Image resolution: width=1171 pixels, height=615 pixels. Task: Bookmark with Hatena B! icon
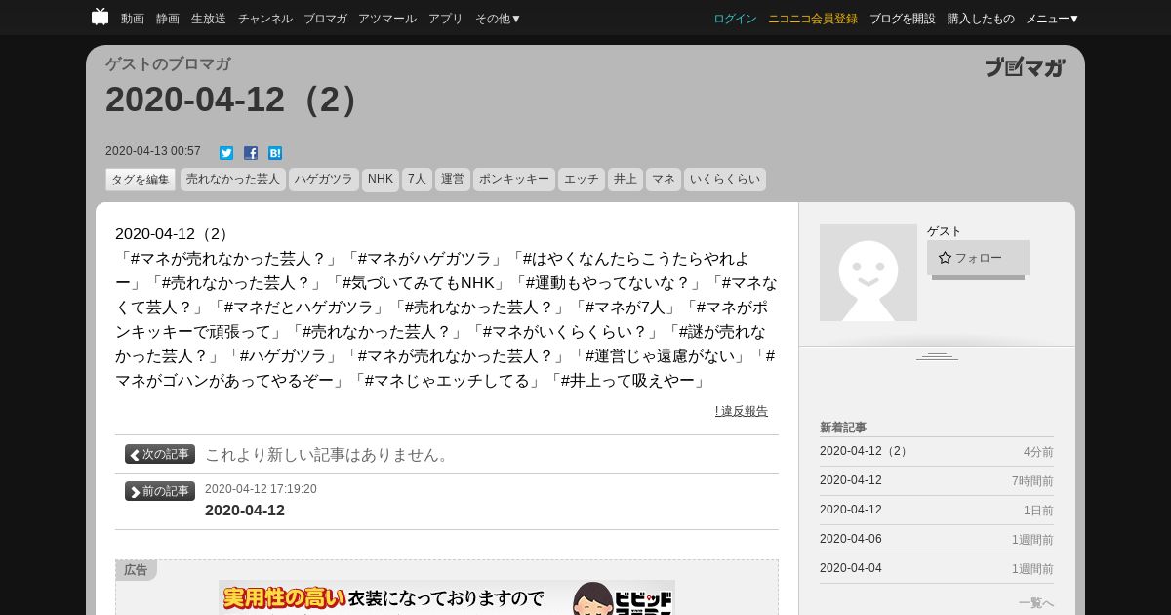[275, 153]
